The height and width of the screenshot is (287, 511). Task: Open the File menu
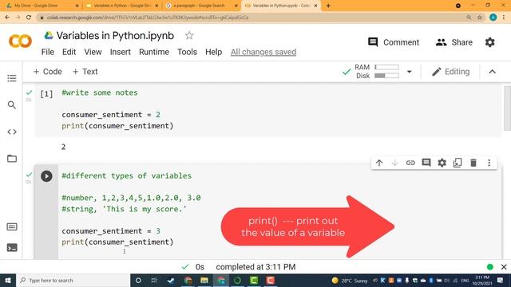click(48, 52)
